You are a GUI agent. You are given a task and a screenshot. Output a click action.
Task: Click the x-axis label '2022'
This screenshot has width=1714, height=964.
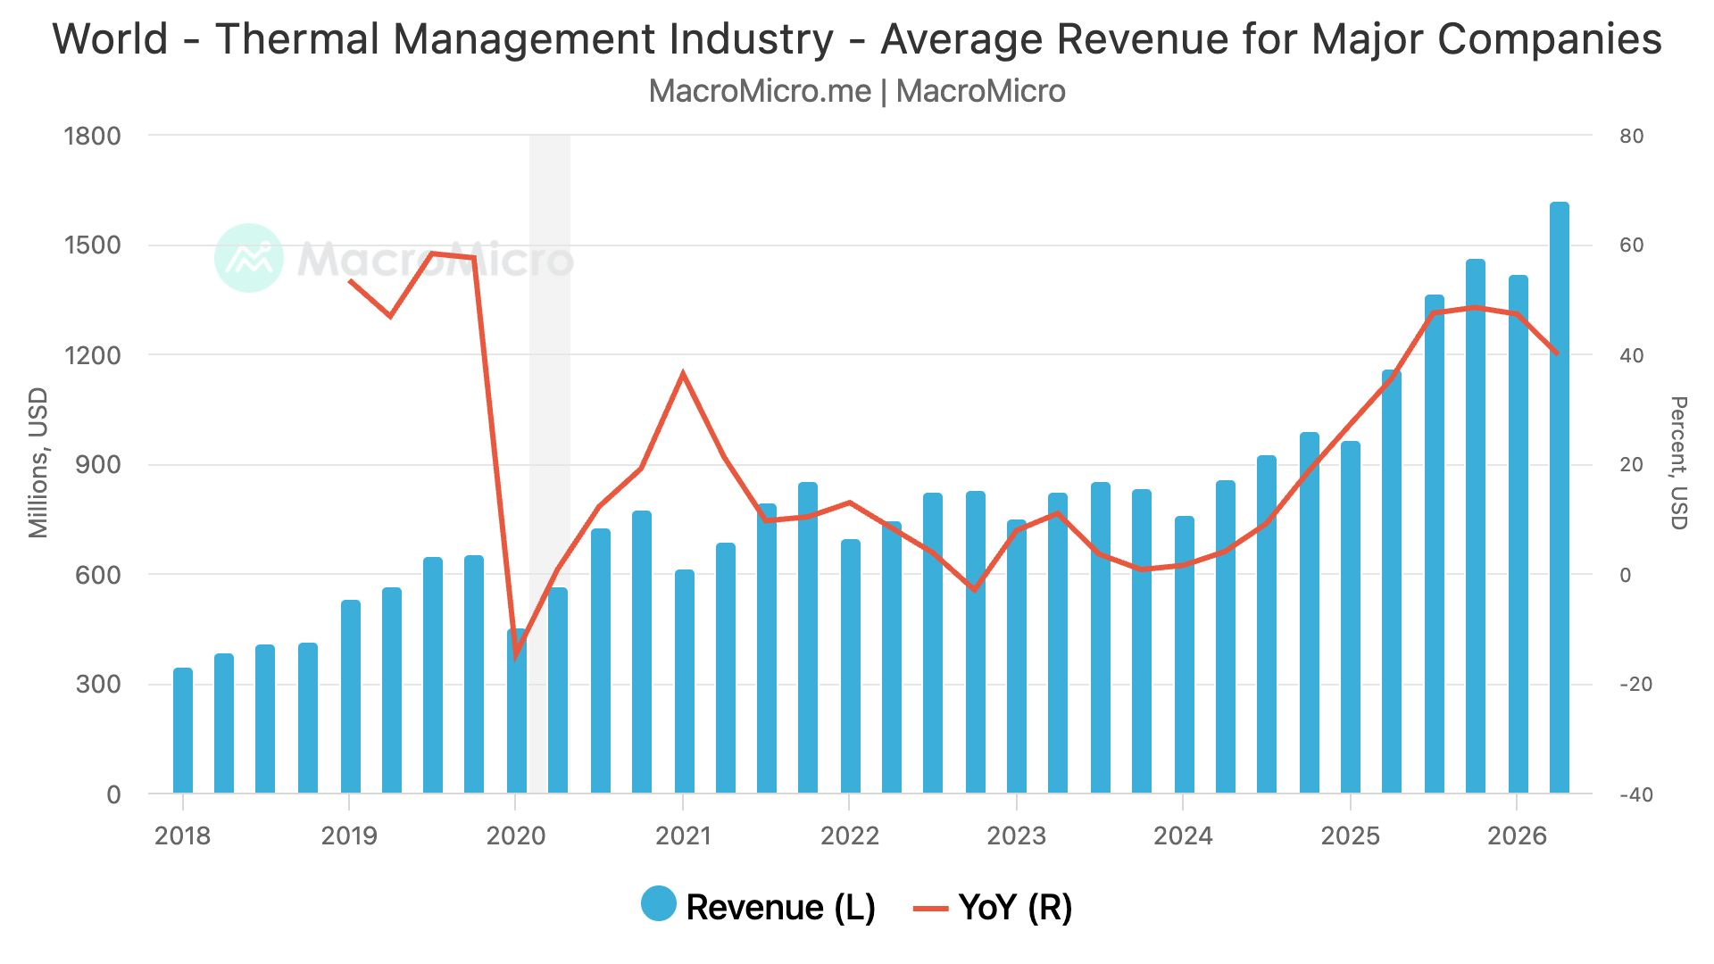point(850,836)
